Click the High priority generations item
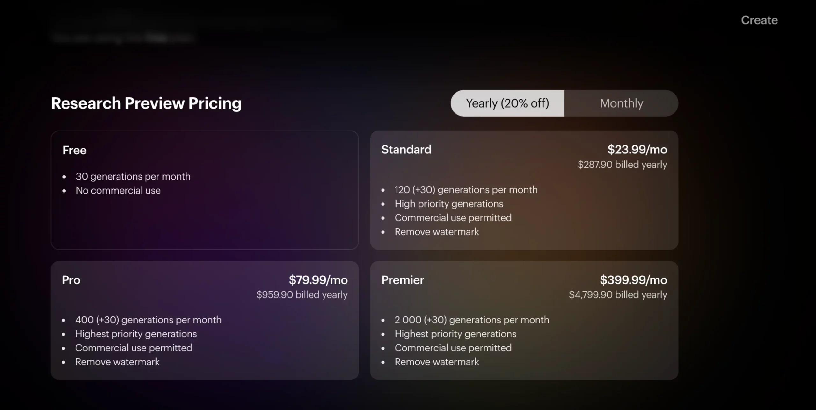The width and height of the screenshot is (816, 410). click(449, 204)
